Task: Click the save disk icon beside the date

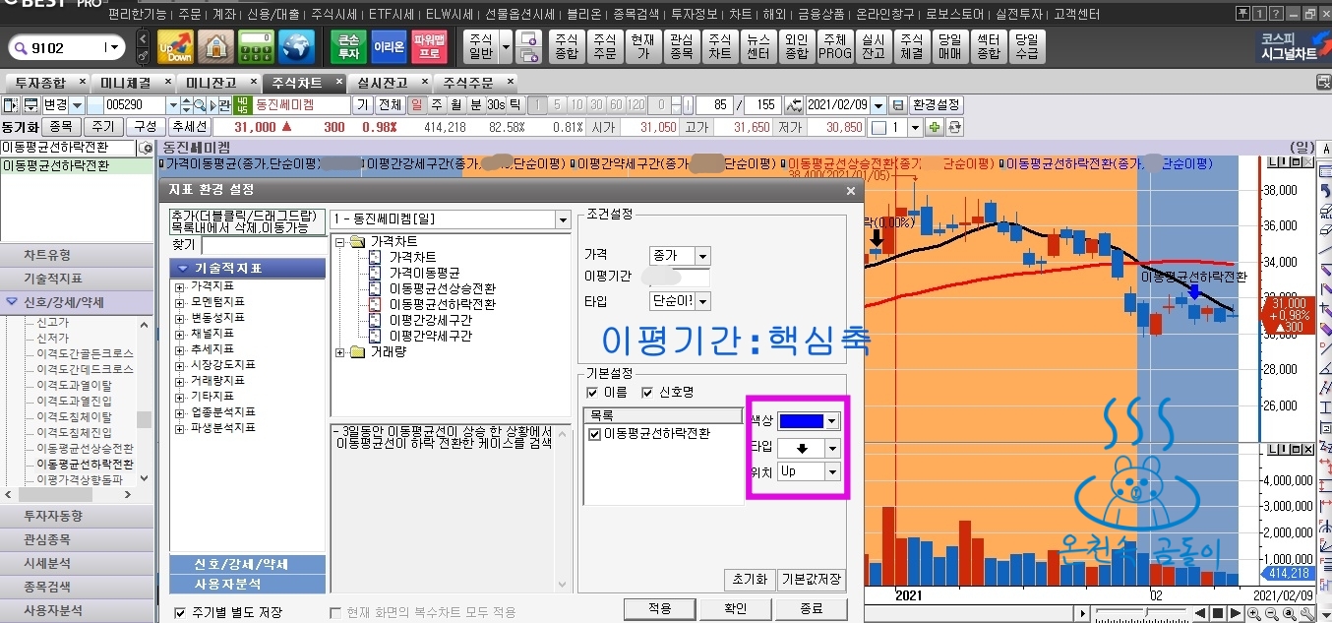Action: 897,104
